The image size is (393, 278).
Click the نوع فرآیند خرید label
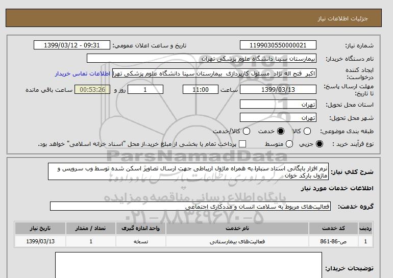point(353,144)
